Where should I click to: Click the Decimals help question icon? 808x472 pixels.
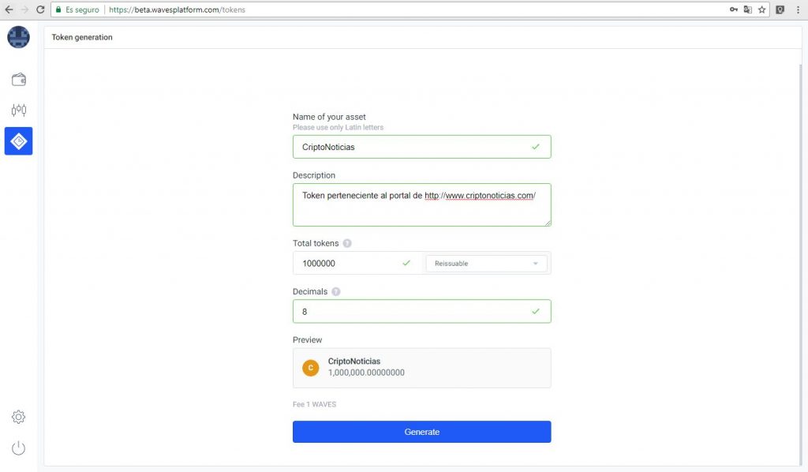point(336,291)
